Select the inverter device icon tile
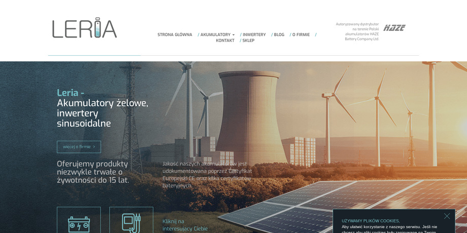Viewport: 467px width, 233px height. click(x=131, y=221)
